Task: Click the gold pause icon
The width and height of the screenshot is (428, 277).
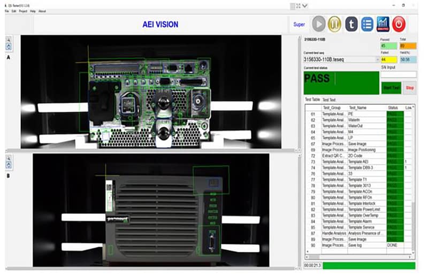Action: click(x=334, y=24)
